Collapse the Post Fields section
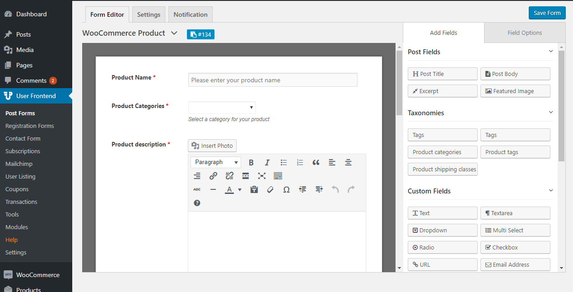The image size is (573, 292). tap(550, 51)
